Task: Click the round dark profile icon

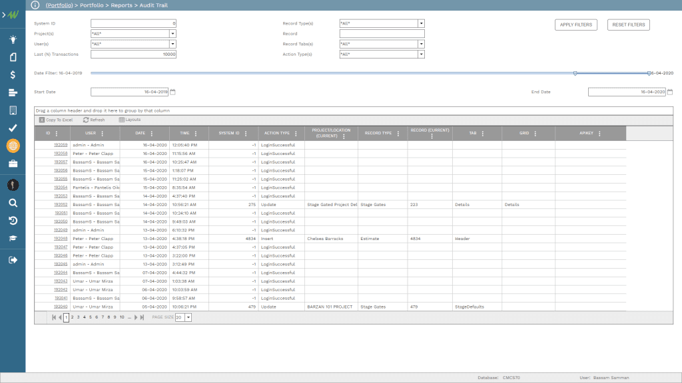Action: (13, 185)
